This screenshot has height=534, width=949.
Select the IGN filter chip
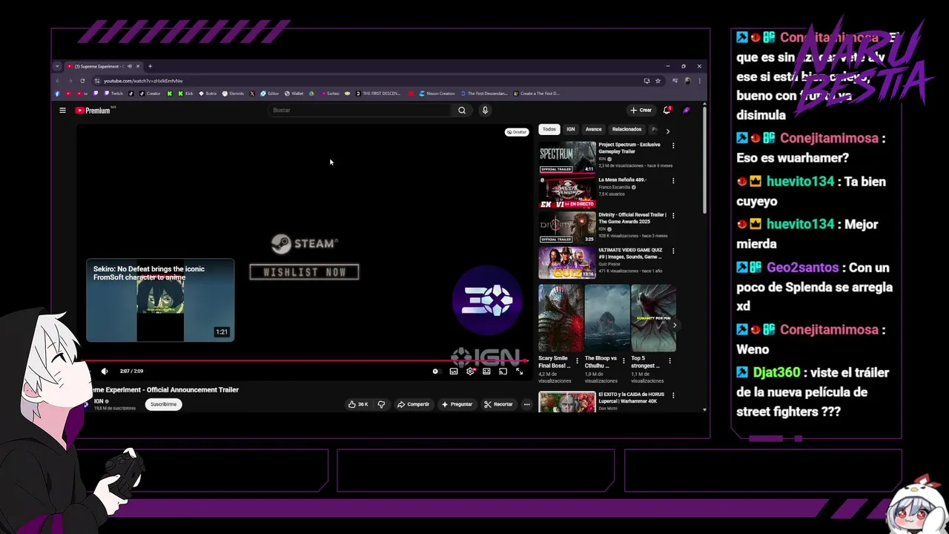coord(571,129)
